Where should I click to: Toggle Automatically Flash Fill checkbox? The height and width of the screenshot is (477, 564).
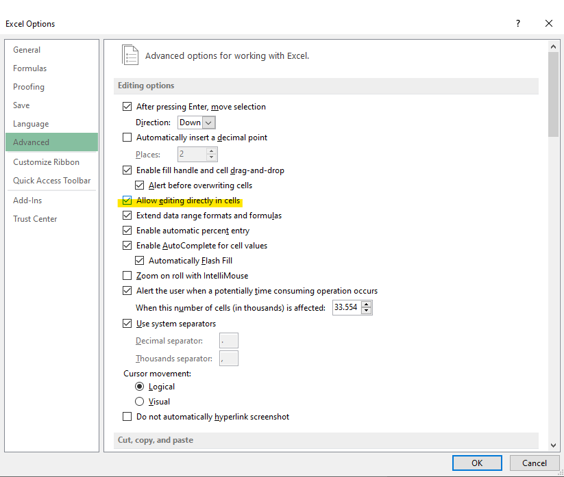[139, 261]
